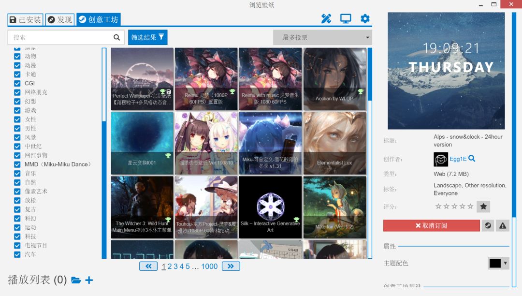
Task: Open settings via the gear icon
Action: pyautogui.click(x=365, y=19)
